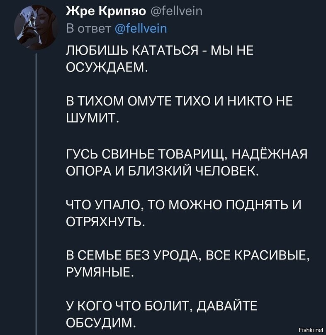Select the word "РУМЯНЫЕ." in the tweet
The image size is (326, 335).
(x=100, y=273)
